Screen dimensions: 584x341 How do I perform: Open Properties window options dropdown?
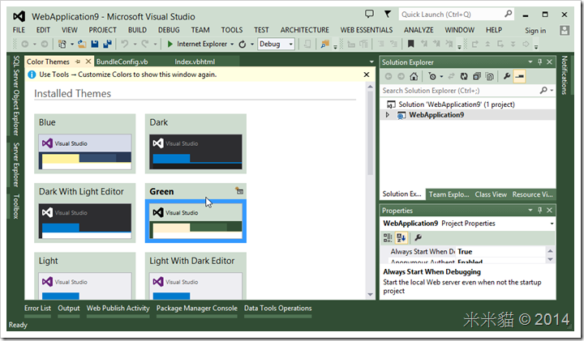[x=530, y=210]
